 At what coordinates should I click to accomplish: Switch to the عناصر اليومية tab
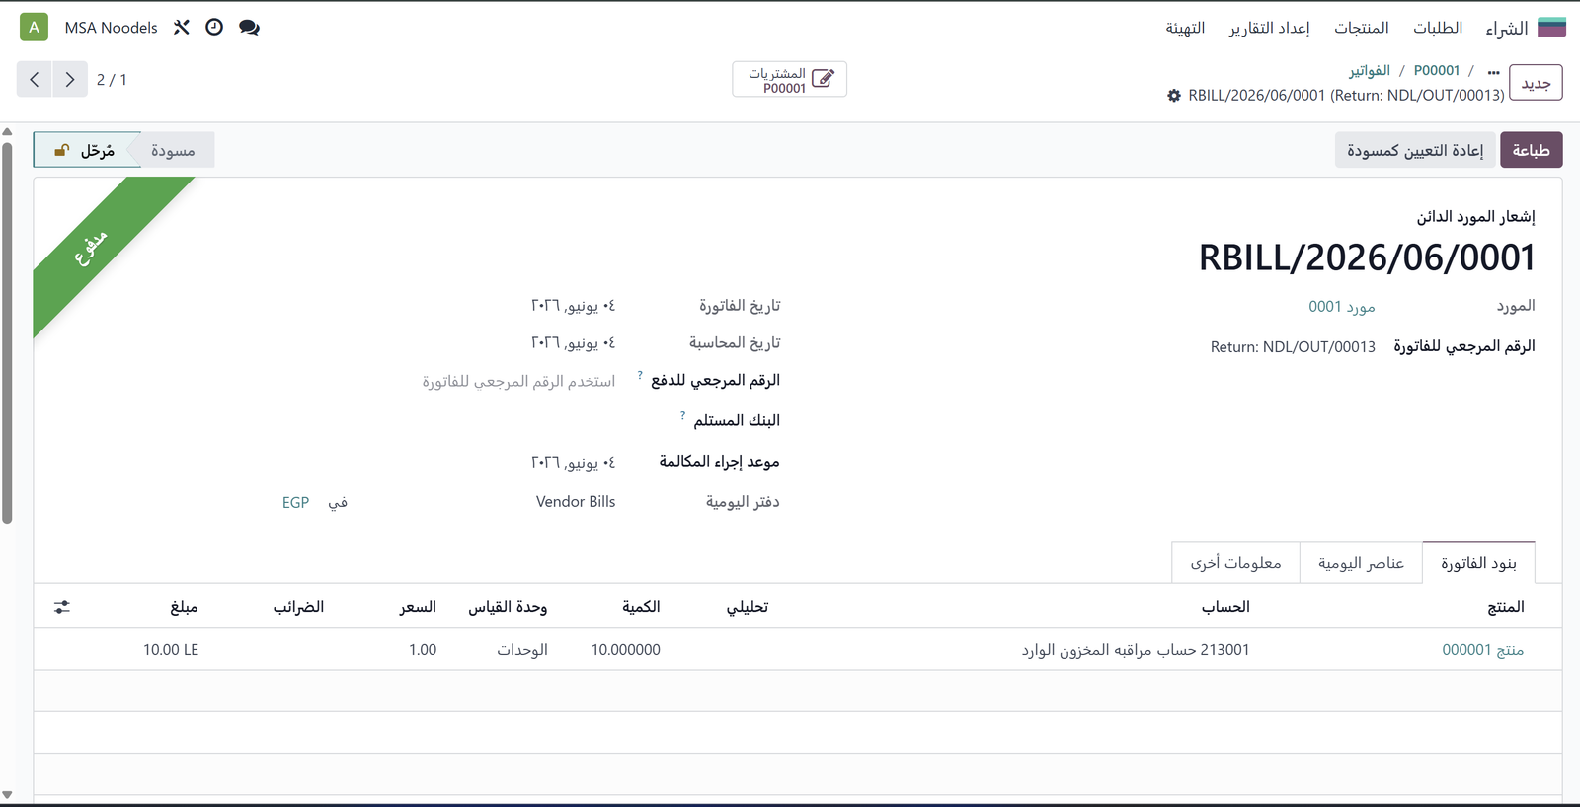1361,563
